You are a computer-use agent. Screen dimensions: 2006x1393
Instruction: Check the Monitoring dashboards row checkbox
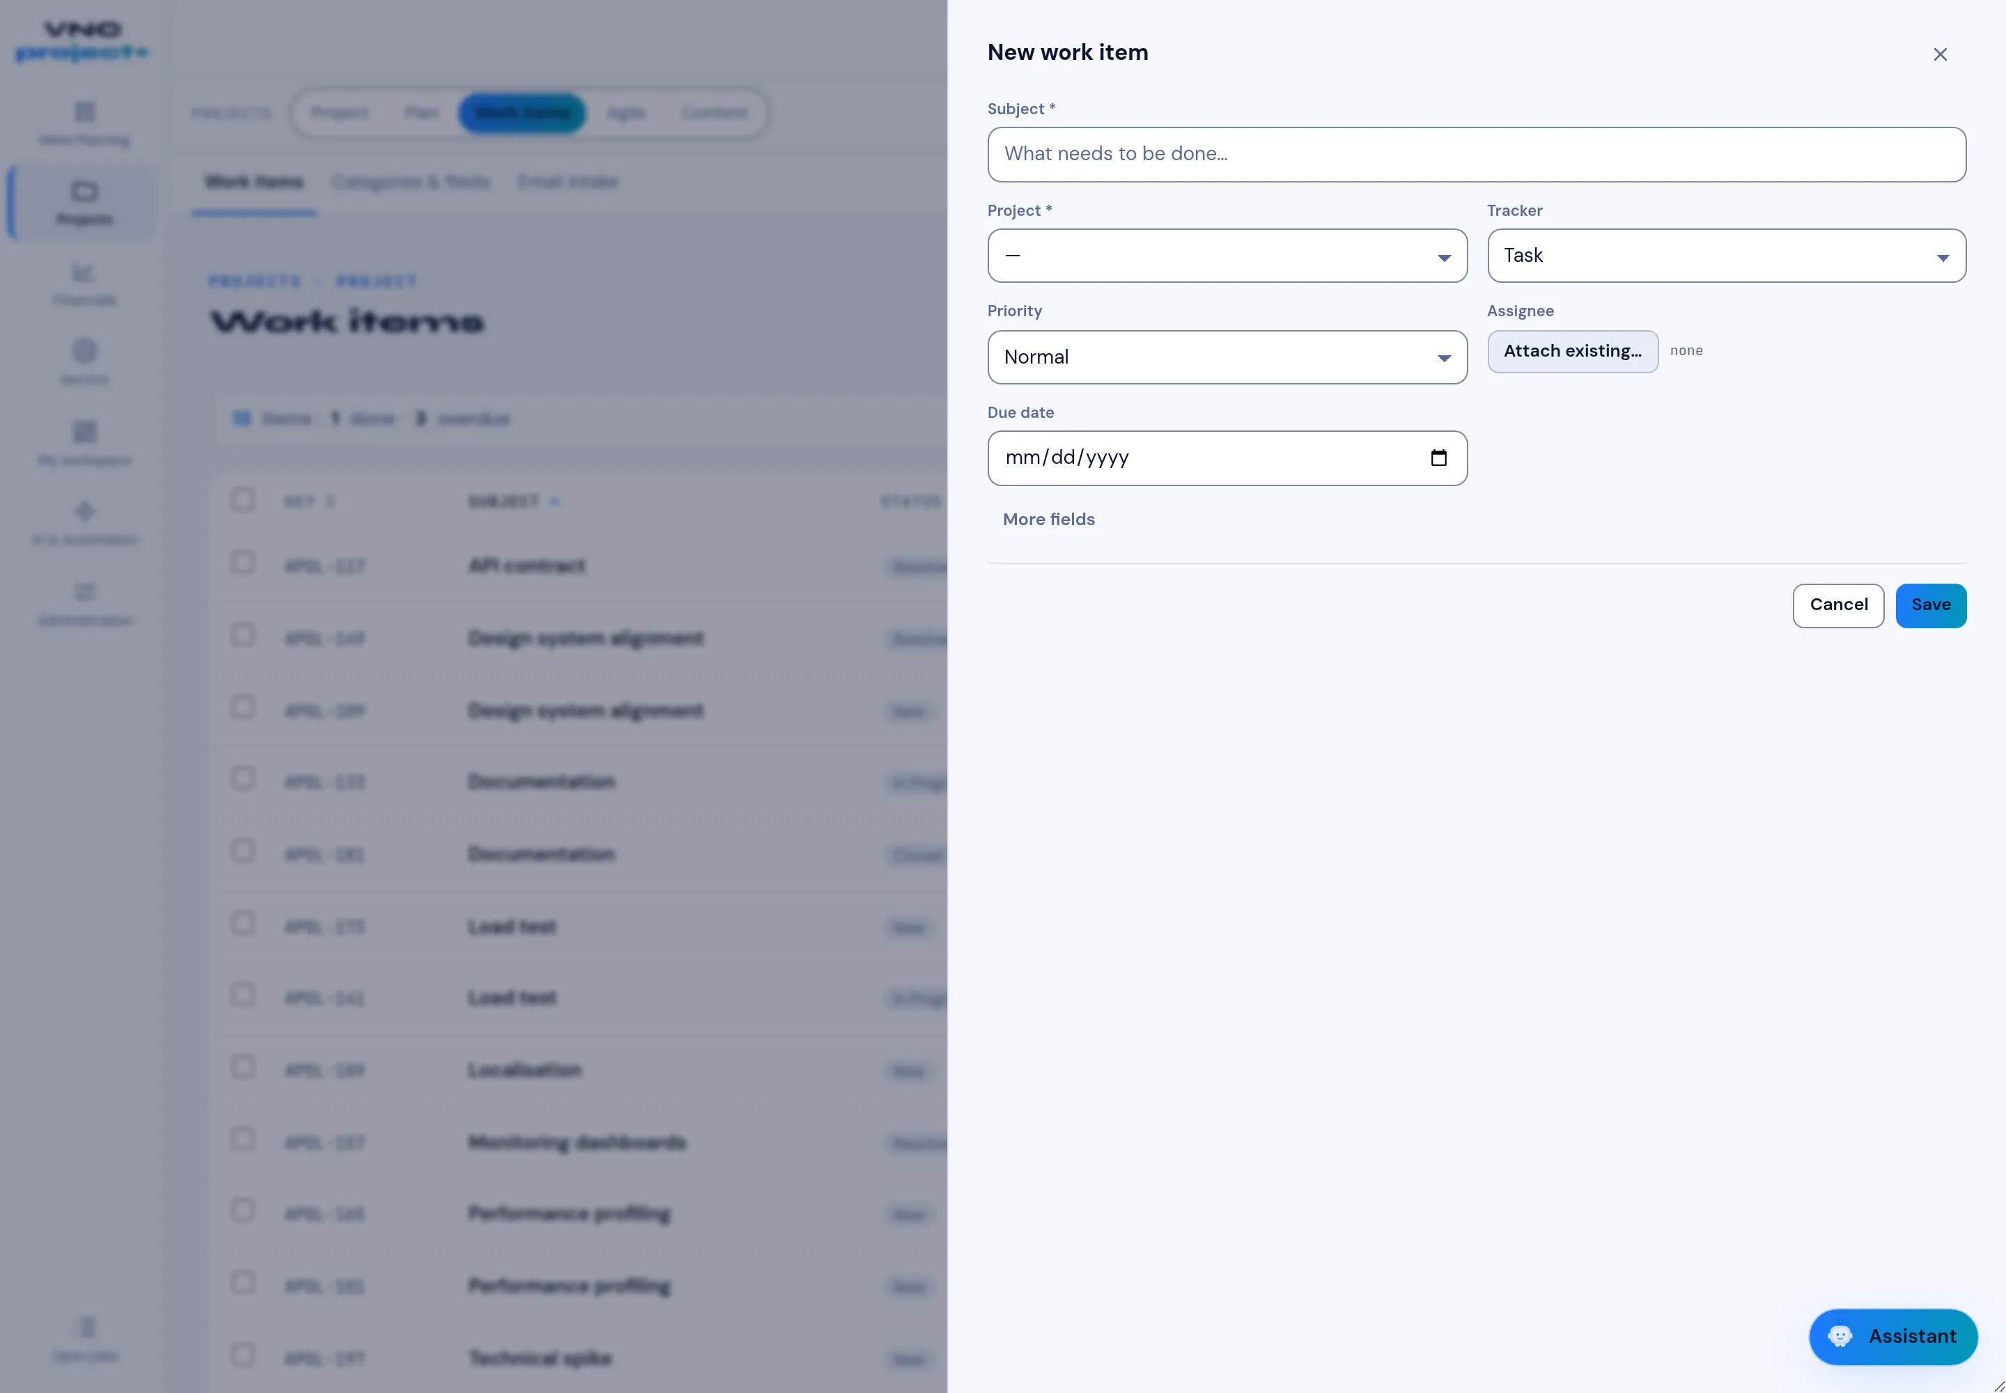[x=242, y=1140]
